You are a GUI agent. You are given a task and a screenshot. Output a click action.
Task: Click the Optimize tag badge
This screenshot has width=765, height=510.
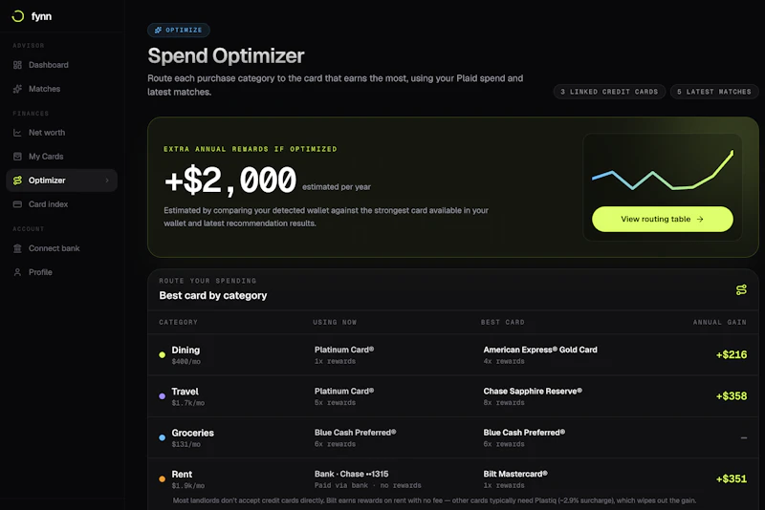click(179, 31)
